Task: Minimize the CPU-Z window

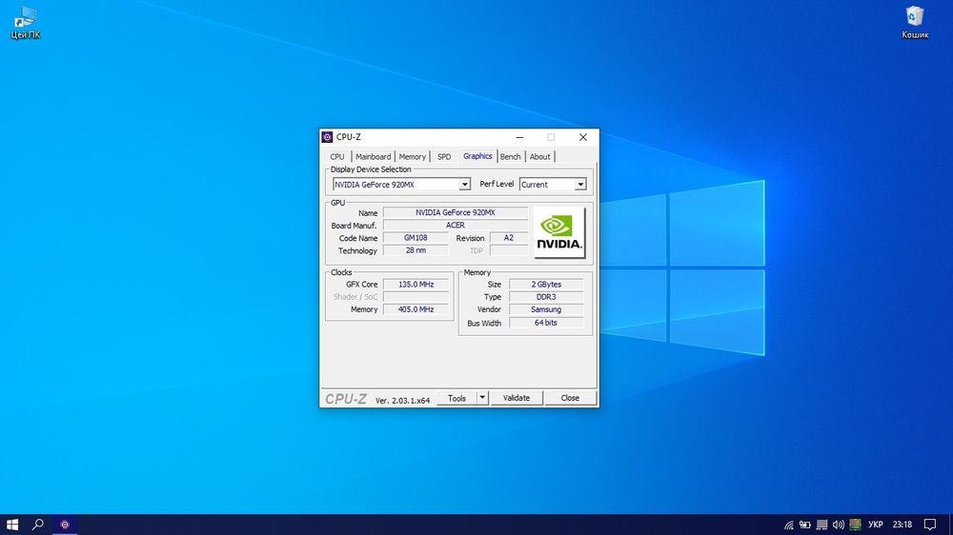Action: 519,137
